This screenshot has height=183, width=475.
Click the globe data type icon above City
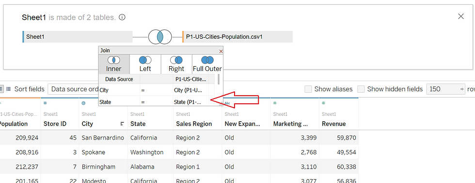click(83, 103)
